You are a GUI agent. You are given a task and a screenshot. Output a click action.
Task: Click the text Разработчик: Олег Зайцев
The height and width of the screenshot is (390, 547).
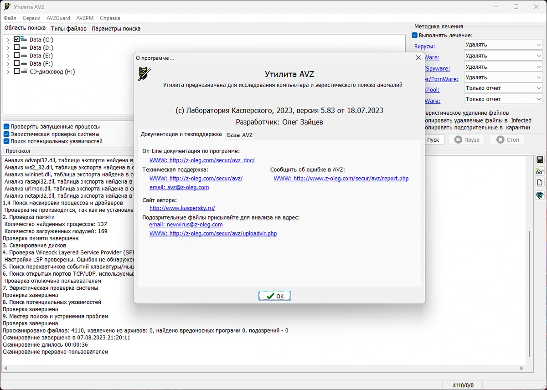coord(279,122)
